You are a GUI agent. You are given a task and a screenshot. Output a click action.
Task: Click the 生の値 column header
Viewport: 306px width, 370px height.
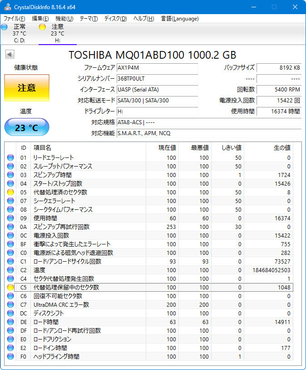[269, 148]
